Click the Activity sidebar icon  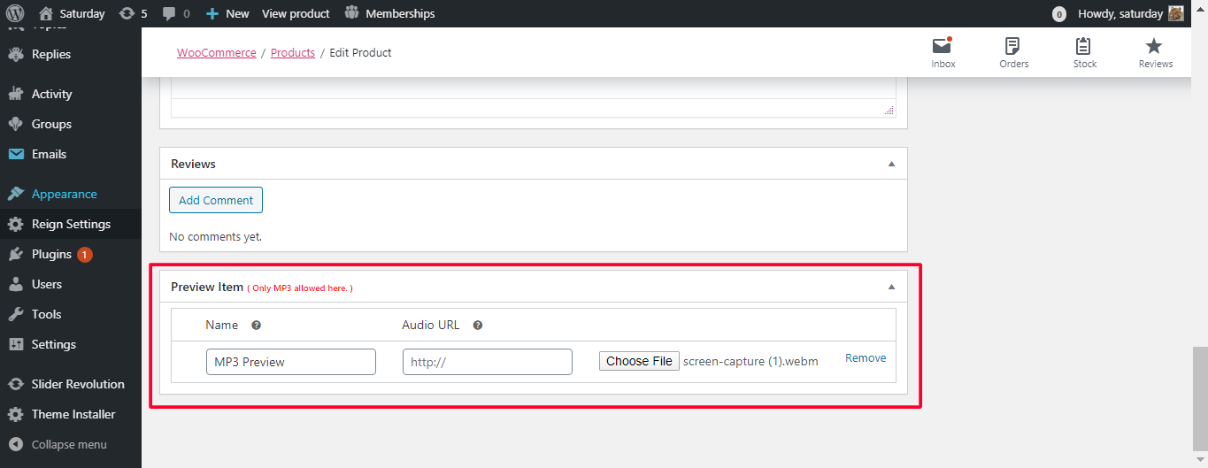16,94
